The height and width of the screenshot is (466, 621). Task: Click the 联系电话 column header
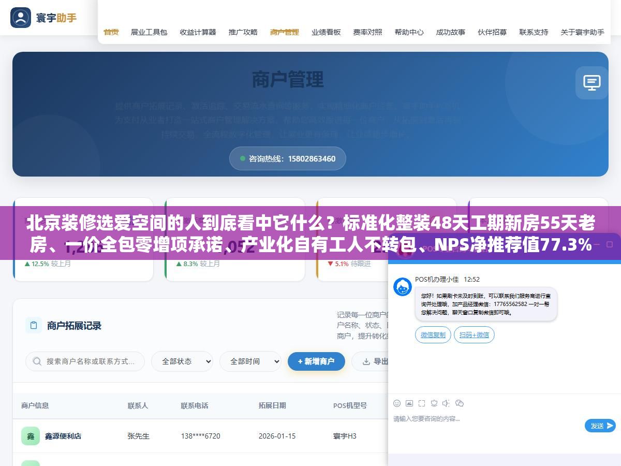(195, 405)
